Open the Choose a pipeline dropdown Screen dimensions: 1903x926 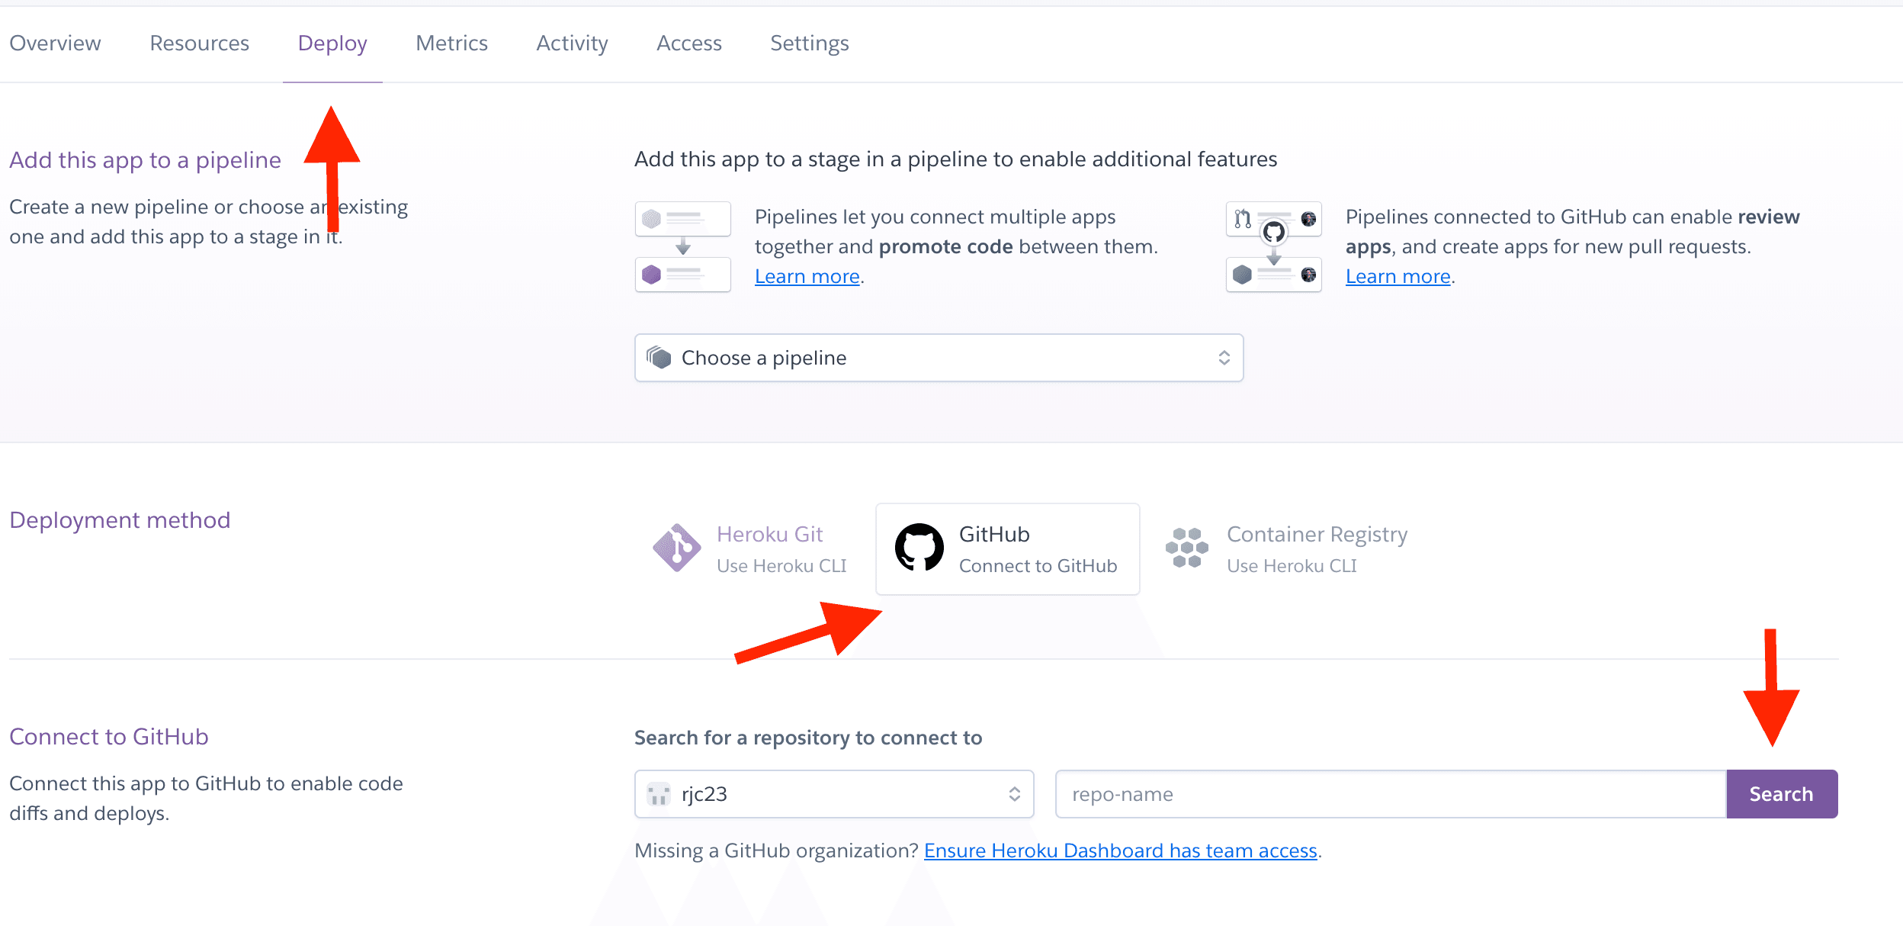(938, 358)
